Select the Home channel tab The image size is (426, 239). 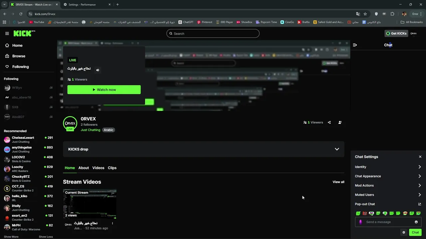[x=70, y=168]
